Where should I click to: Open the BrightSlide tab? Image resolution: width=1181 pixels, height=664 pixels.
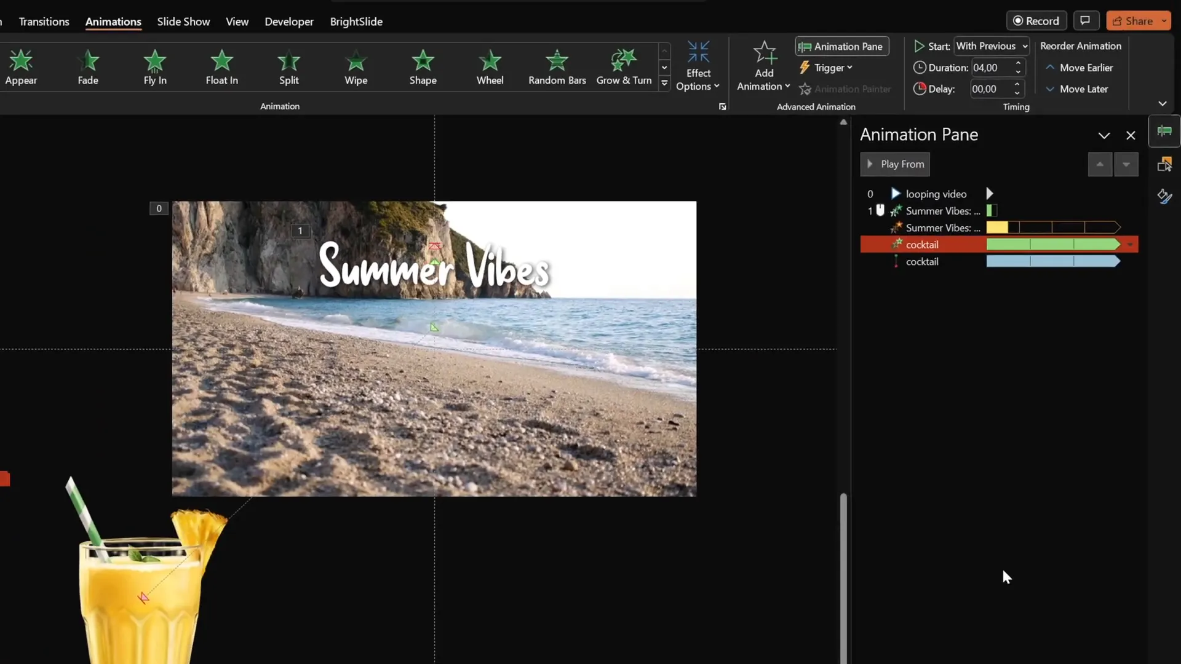[356, 22]
